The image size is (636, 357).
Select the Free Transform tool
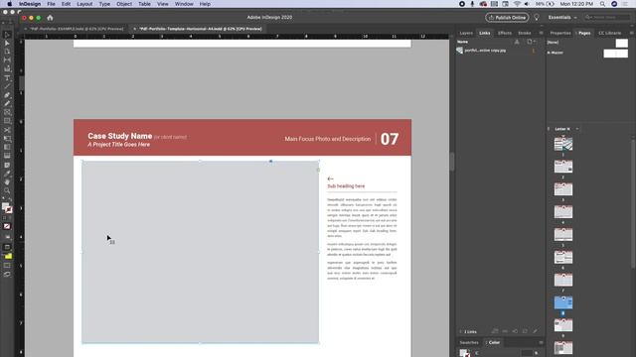pyautogui.click(x=7, y=139)
